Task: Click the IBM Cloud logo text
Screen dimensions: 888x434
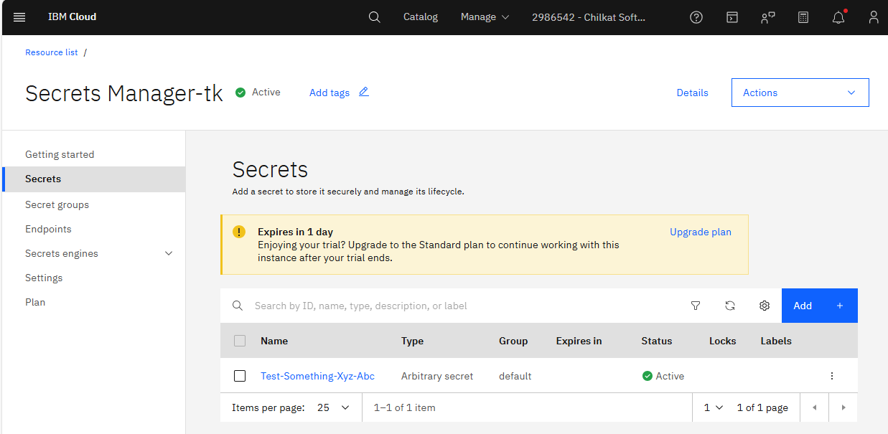Action: click(72, 17)
